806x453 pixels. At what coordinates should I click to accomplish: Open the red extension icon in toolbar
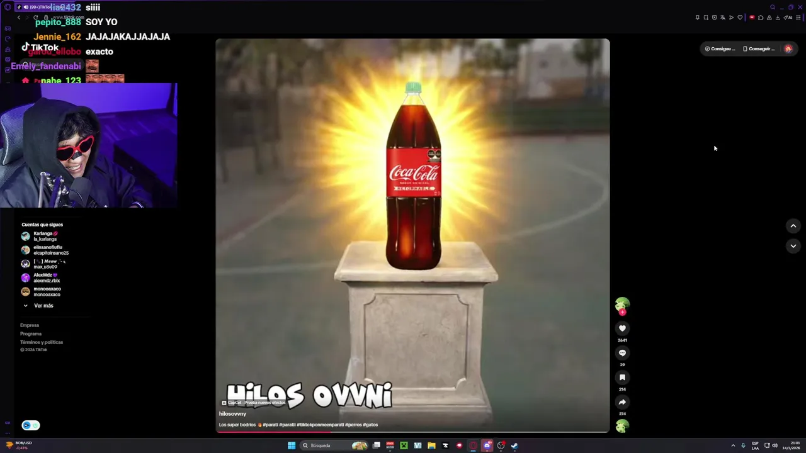752,18
